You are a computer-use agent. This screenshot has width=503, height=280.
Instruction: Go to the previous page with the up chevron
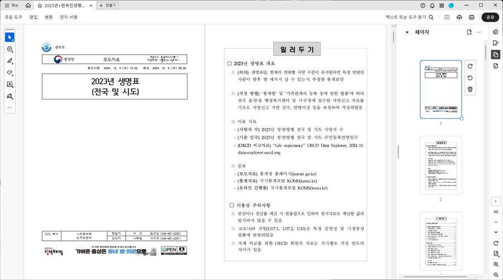(x=496, y=222)
